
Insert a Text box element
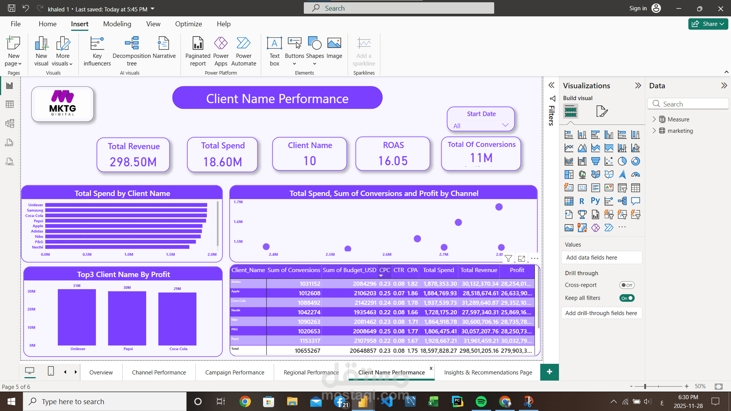(274, 51)
